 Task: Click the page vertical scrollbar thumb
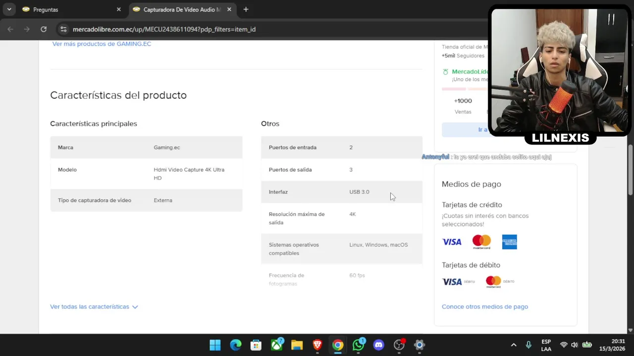631,170
